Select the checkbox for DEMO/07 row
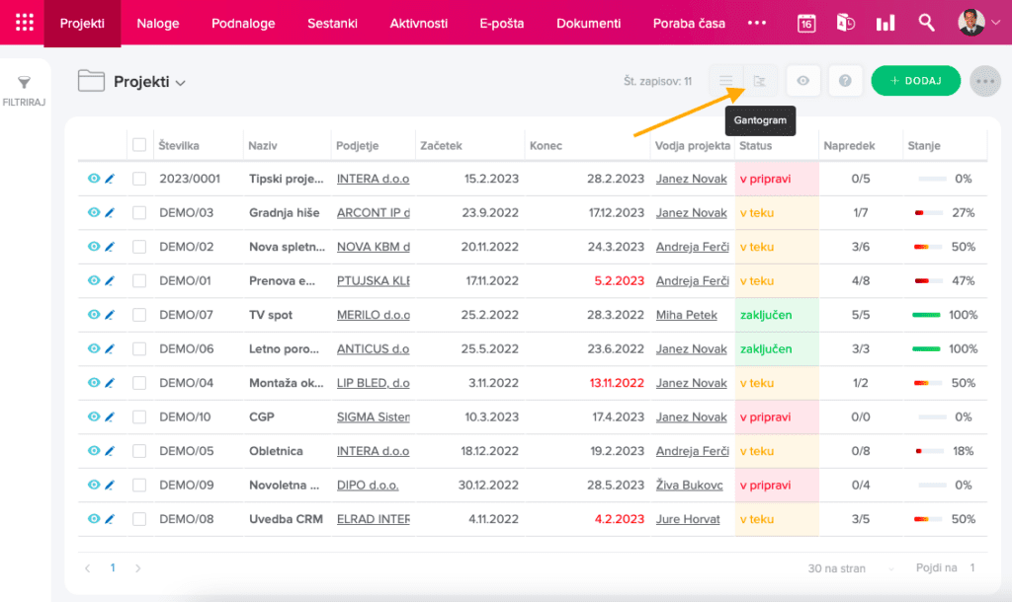This screenshot has height=602, width=1012. point(139,315)
